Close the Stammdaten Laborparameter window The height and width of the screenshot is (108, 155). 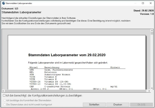pos(151,3)
